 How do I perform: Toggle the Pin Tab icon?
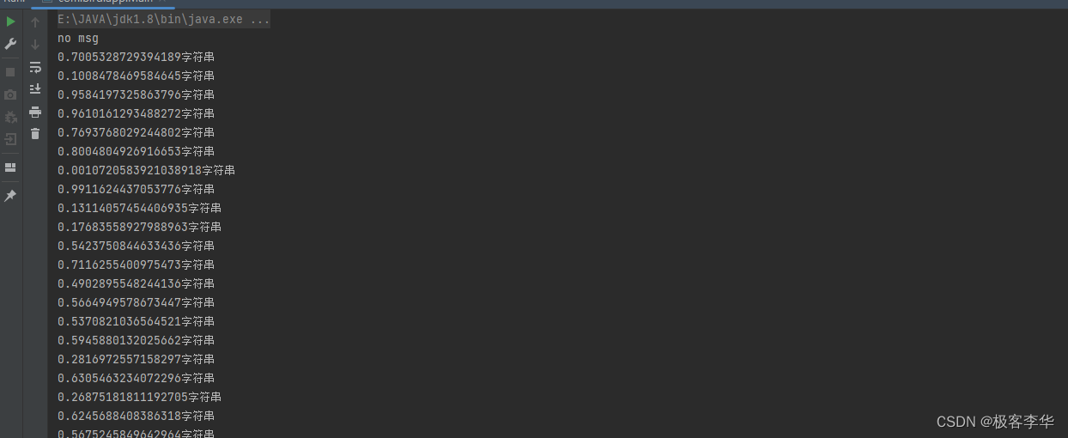tap(10, 196)
